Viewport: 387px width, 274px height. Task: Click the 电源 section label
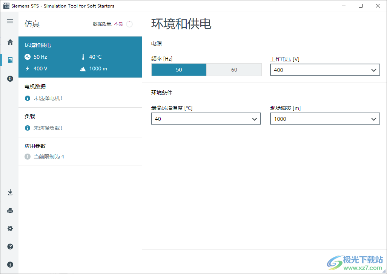(157, 43)
